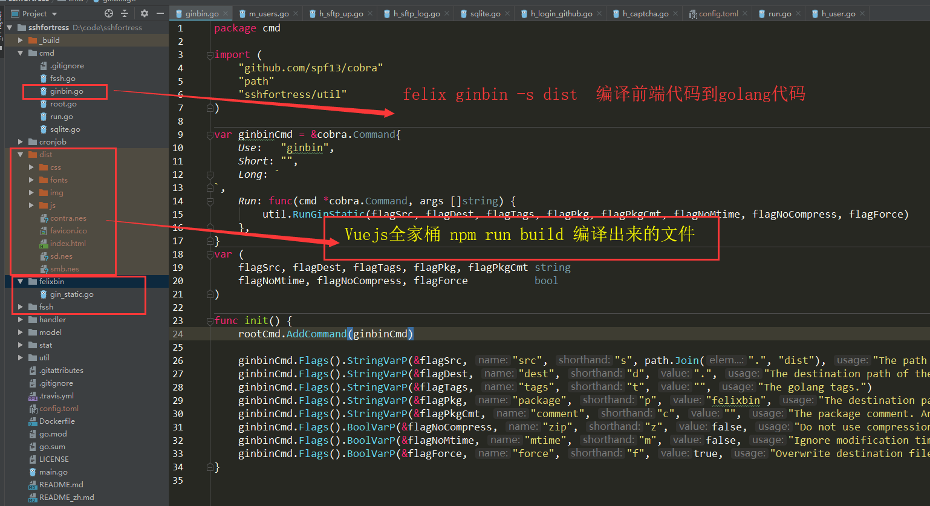Open Project panel settings gear
Screen dimensions: 930x506
(x=144, y=13)
